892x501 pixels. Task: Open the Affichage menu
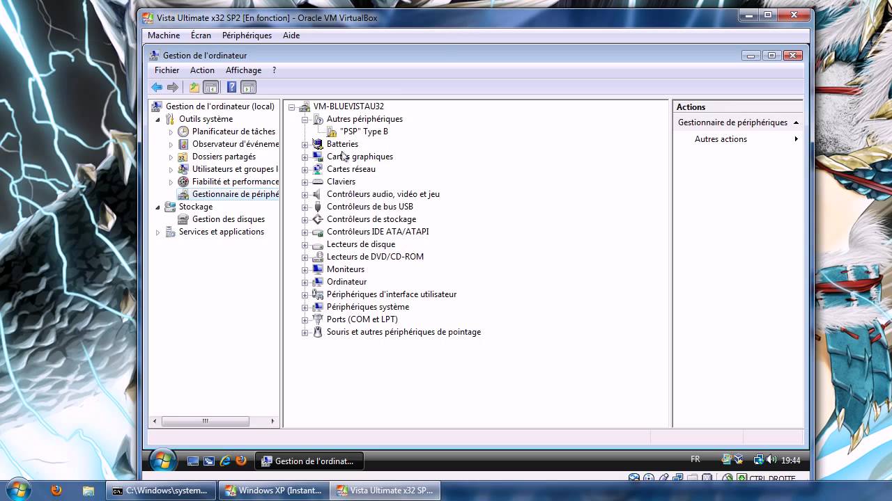[243, 70]
